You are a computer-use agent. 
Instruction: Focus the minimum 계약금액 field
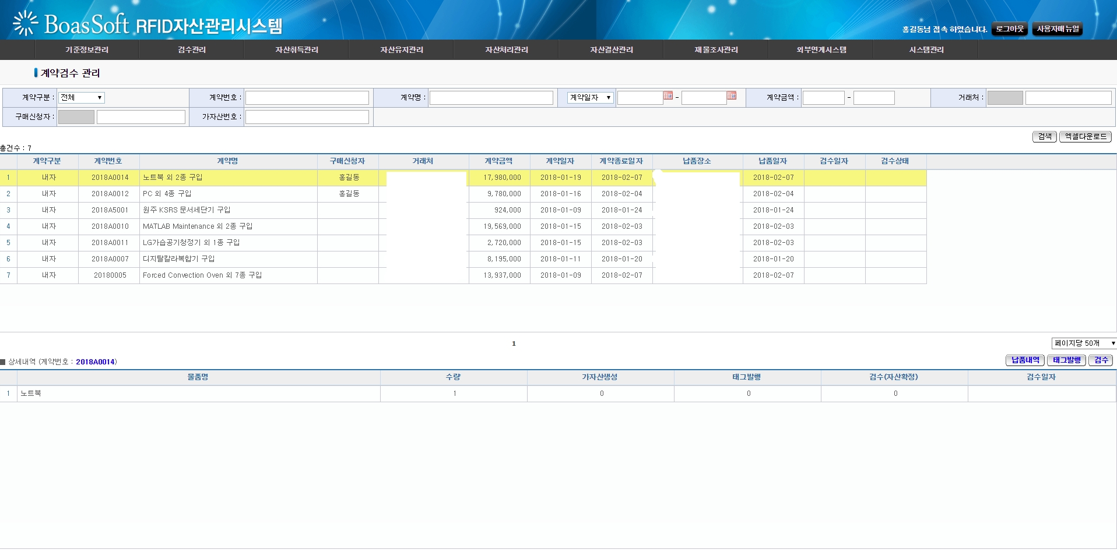[824, 98]
